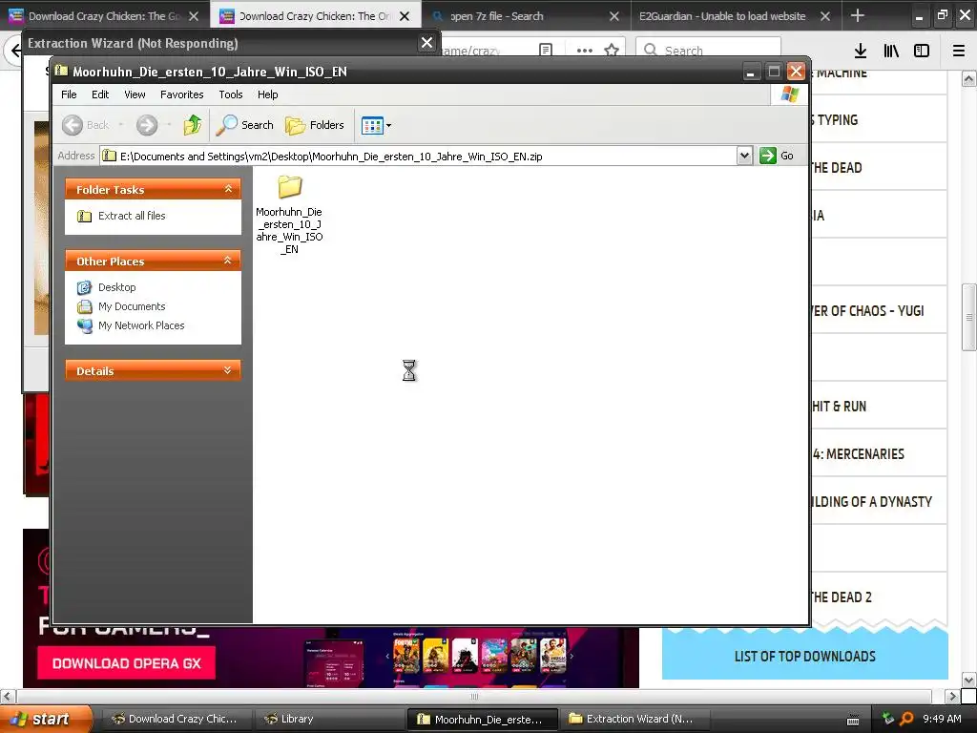Open the Help menu
Image resolution: width=977 pixels, height=733 pixels.
(x=268, y=94)
